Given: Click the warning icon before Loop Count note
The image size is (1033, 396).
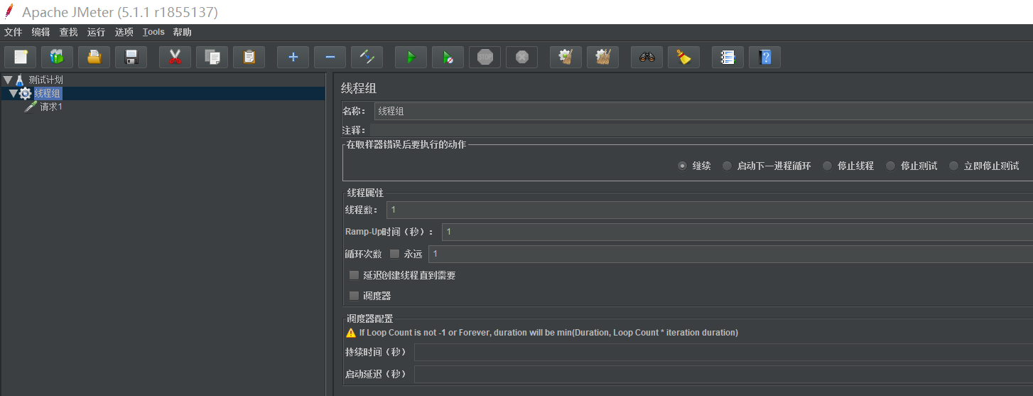Looking at the screenshot, I should 351,333.
